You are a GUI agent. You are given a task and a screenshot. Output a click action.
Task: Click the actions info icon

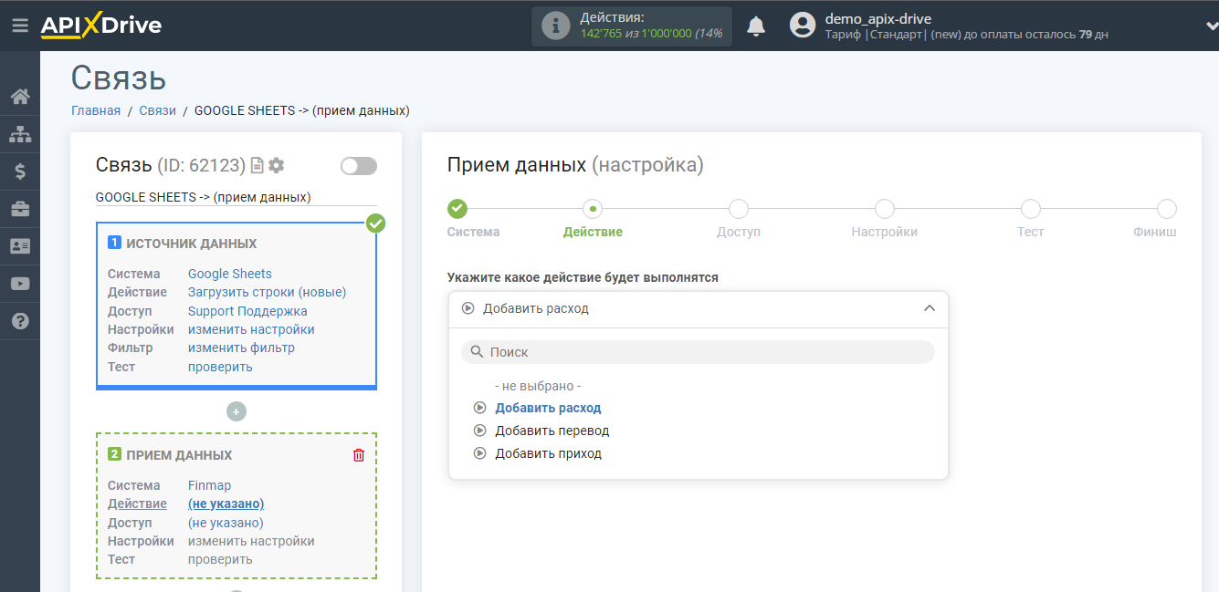coord(555,26)
